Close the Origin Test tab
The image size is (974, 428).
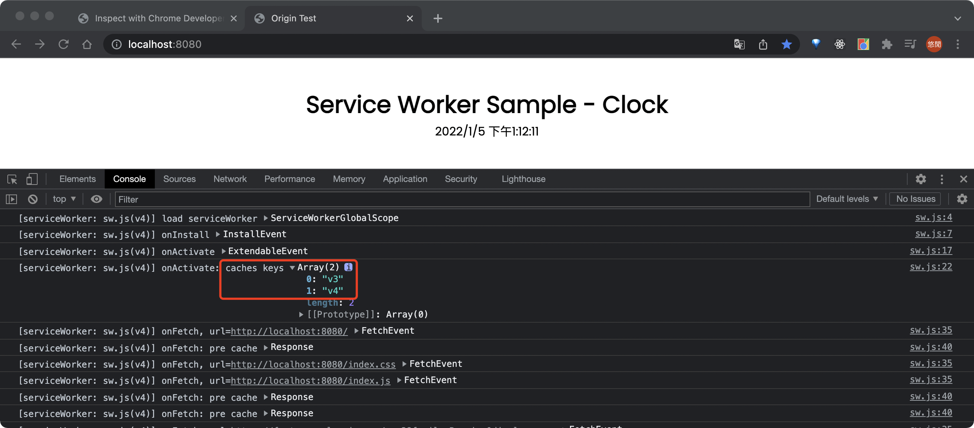pos(410,18)
